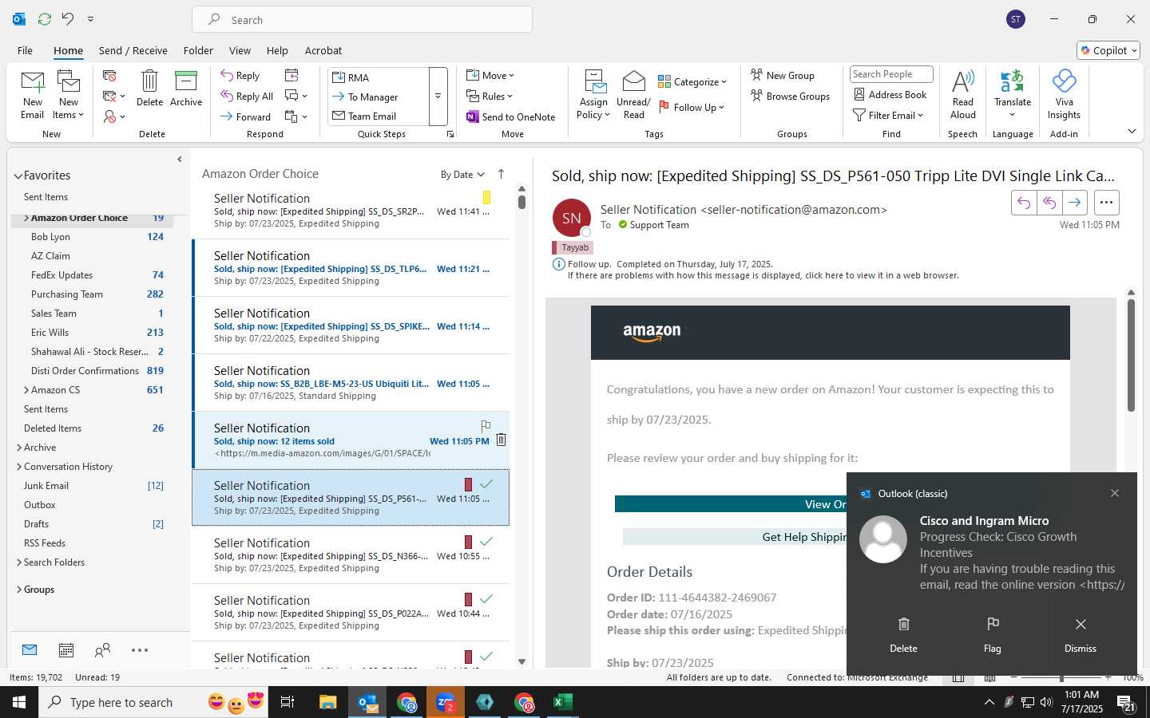
Task: Toggle sort order arrow in message list
Action: click(x=501, y=174)
